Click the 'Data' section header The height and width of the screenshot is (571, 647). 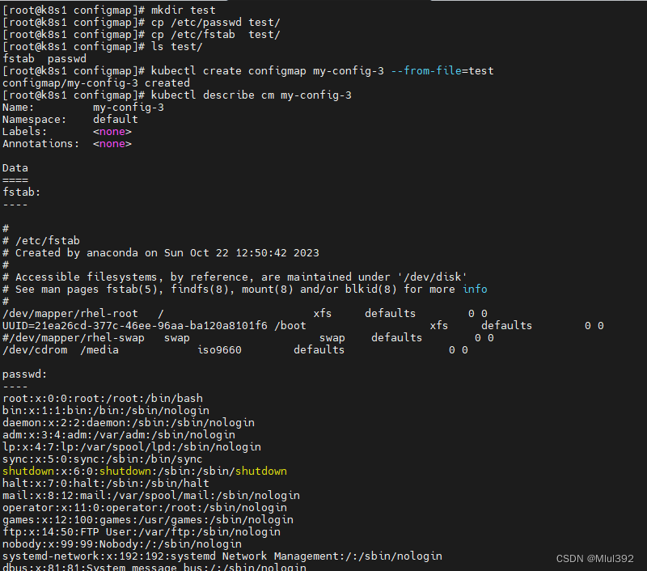[15, 167]
